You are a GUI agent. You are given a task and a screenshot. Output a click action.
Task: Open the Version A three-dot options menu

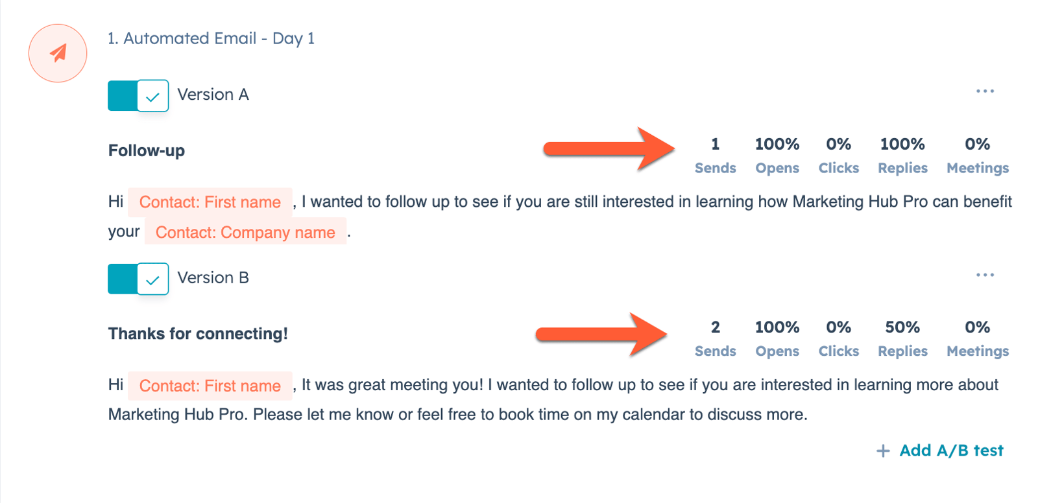coord(985,91)
